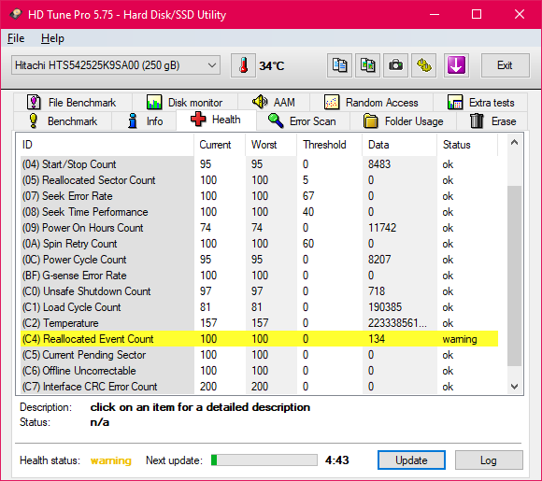Image resolution: width=542 pixels, height=481 pixels.
Task: Select the (C1) Load Cycle Count row
Action: (x=259, y=307)
